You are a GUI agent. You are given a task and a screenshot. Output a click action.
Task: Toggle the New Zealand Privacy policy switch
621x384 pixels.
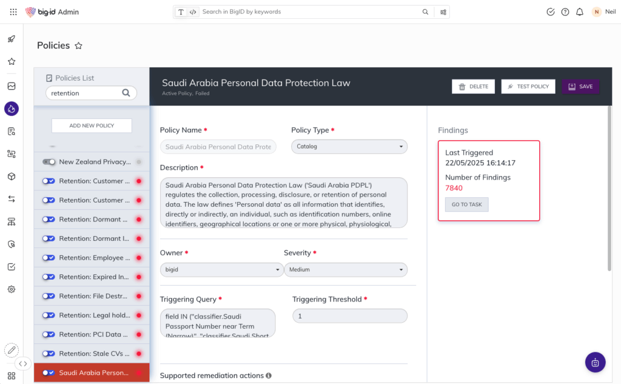[x=49, y=162]
